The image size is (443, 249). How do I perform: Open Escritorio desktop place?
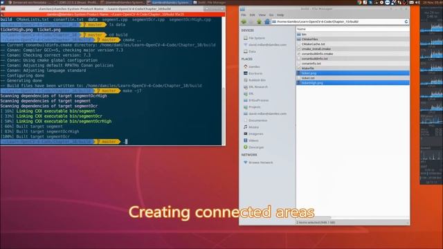pos(255,73)
